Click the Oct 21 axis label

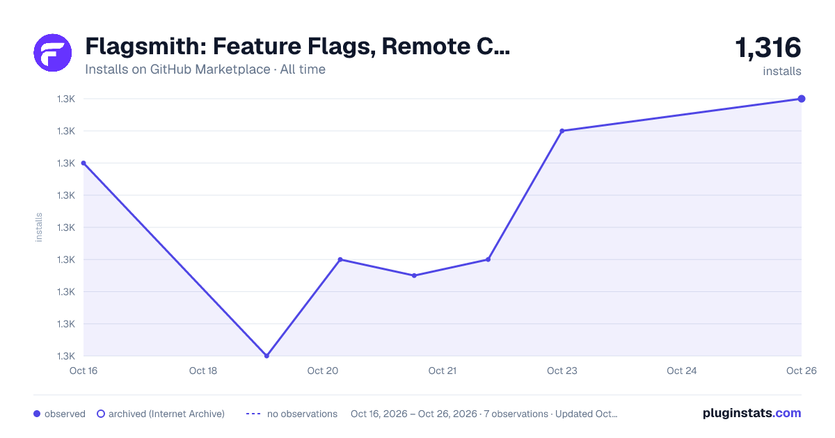[x=443, y=371]
